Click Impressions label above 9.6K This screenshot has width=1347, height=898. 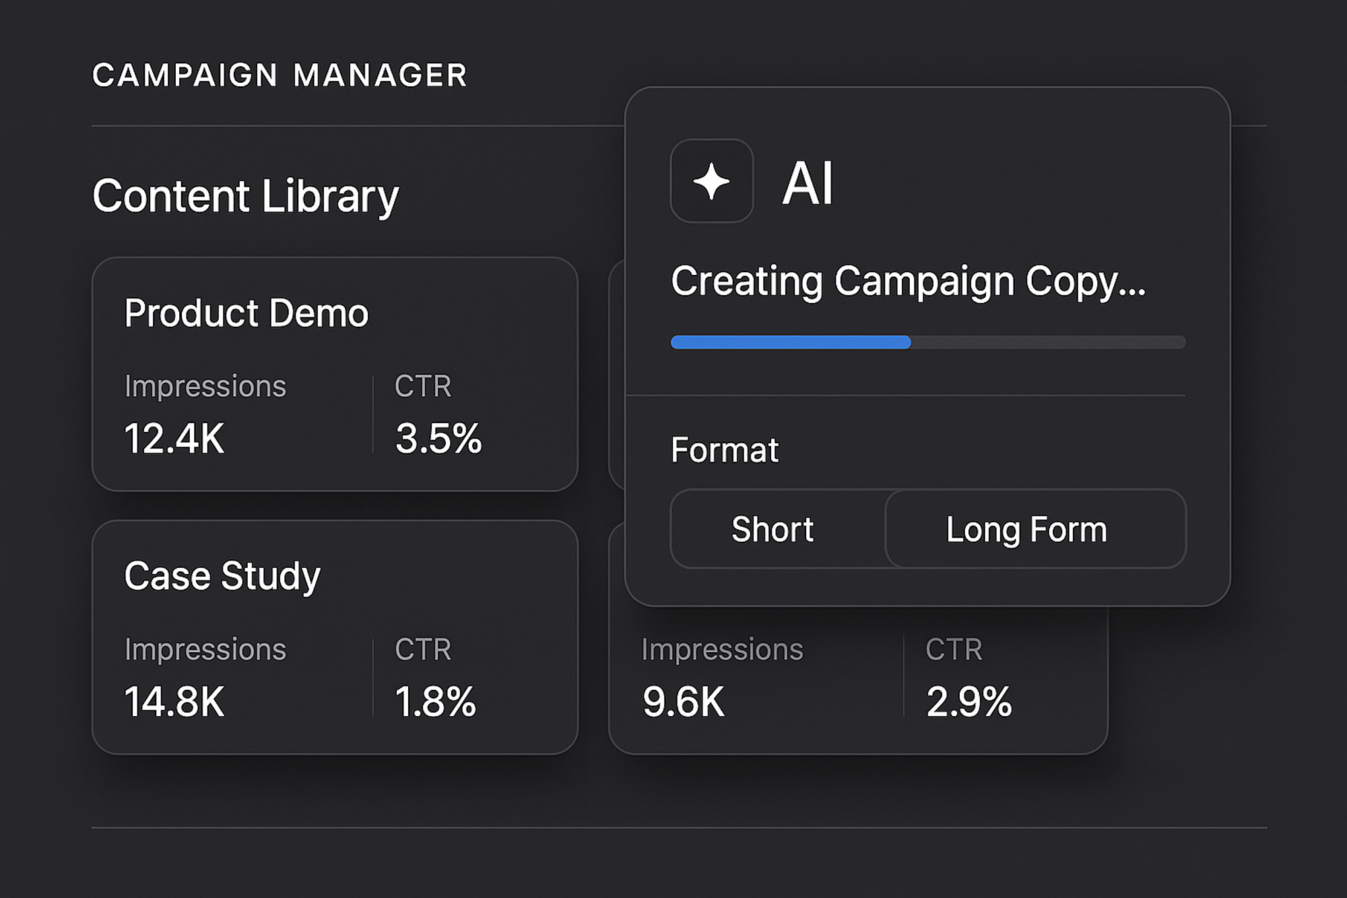(x=722, y=649)
